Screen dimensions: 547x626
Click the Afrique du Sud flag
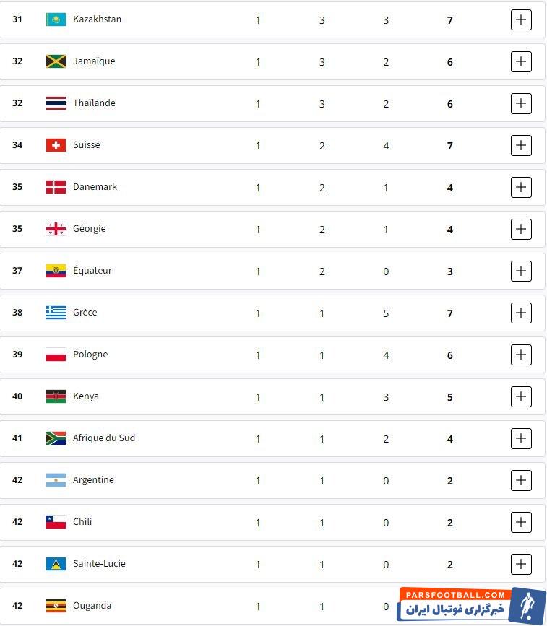pos(56,438)
